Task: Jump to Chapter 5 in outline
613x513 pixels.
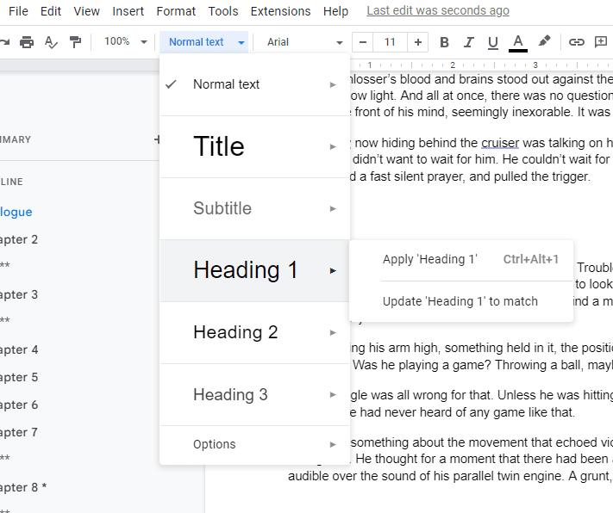Action: (19, 377)
